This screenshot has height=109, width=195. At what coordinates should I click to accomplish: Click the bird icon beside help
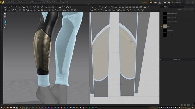[169, 2]
